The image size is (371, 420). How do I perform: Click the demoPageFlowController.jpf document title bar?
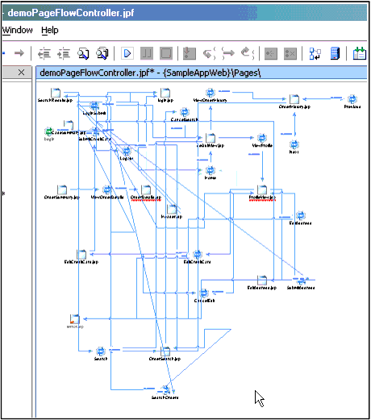click(202, 73)
